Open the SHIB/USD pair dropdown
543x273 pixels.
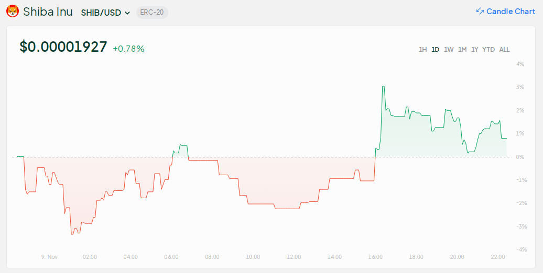[105, 13]
